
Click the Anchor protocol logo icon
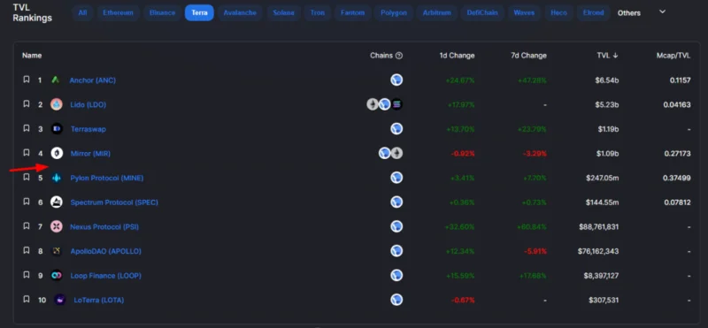(x=56, y=80)
